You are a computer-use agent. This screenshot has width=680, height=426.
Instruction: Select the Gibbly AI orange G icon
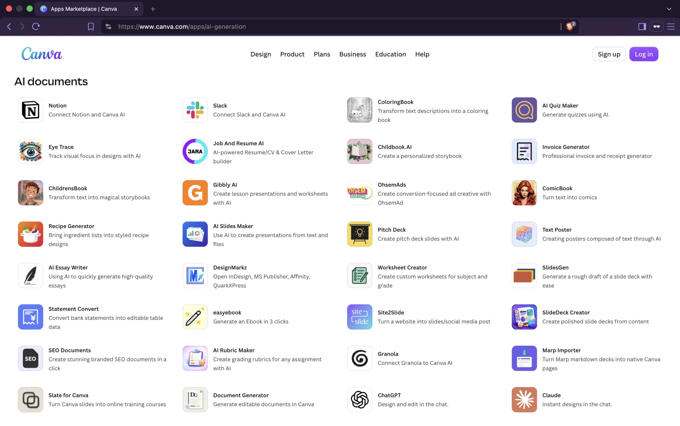[195, 193]
